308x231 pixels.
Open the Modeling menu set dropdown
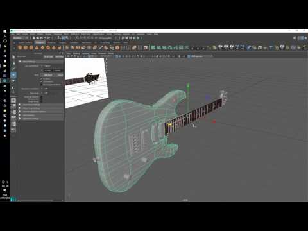21,38
